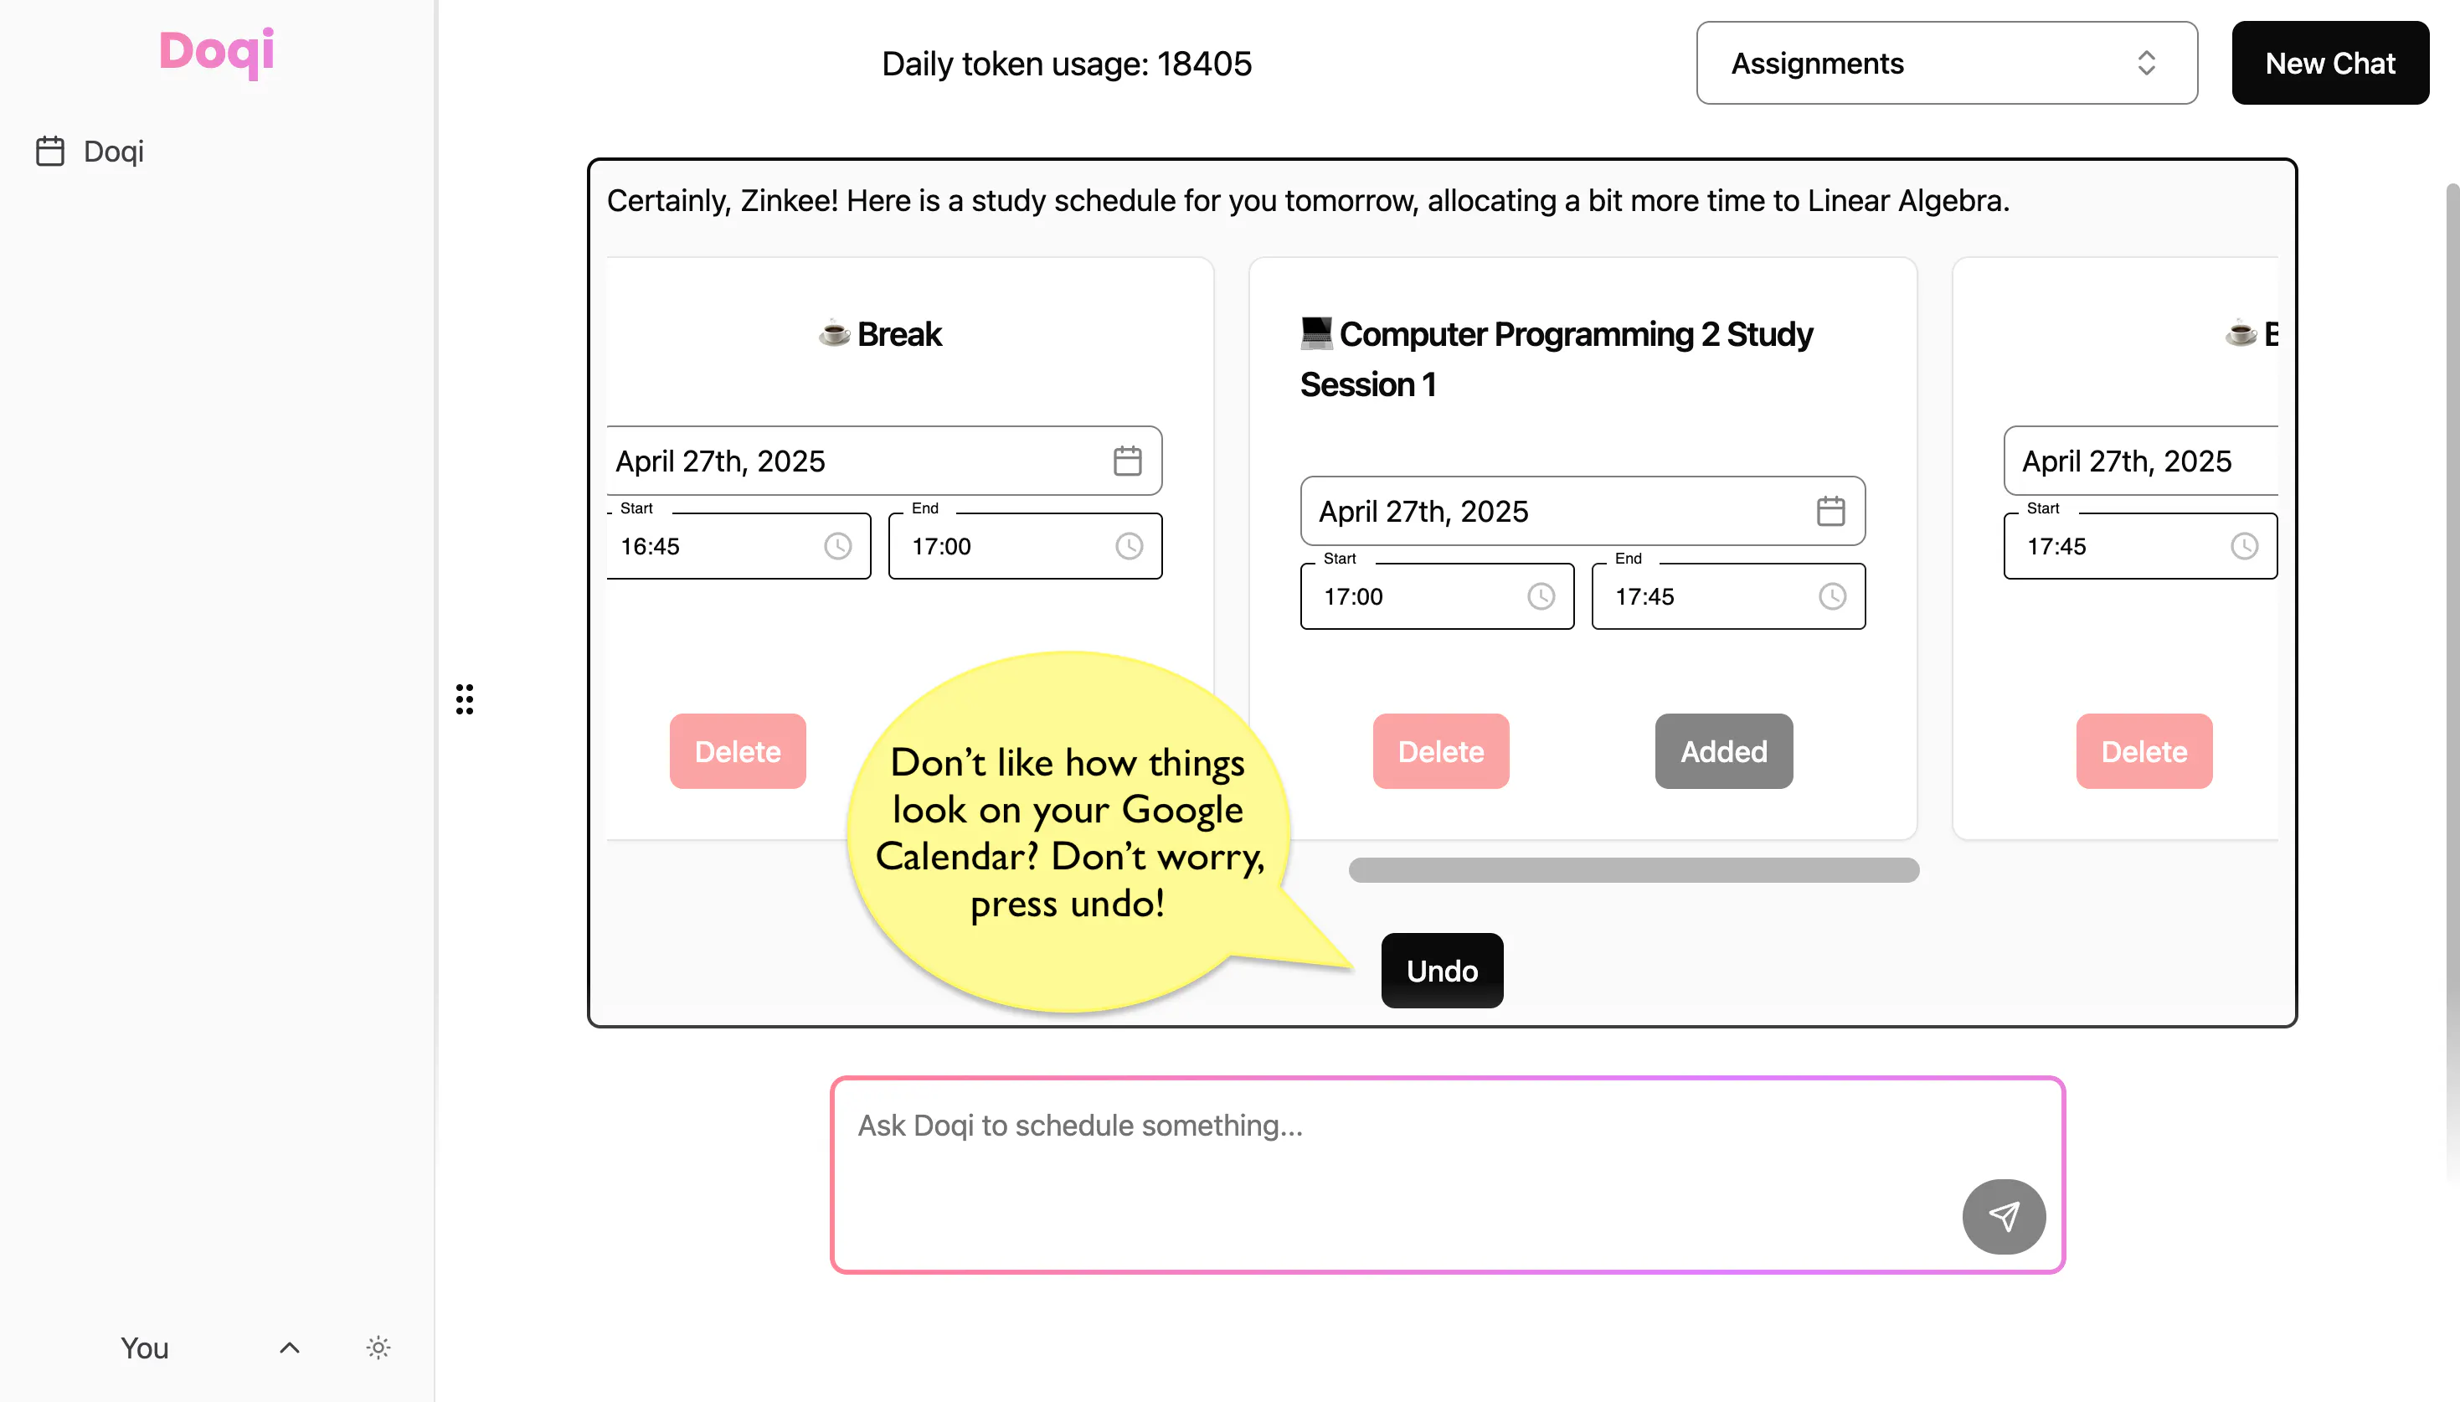Click clock icon in Programming end time 17:45
Image resolution: width=2460 pixels, height=1402 pixels.
click(1833, 596)
